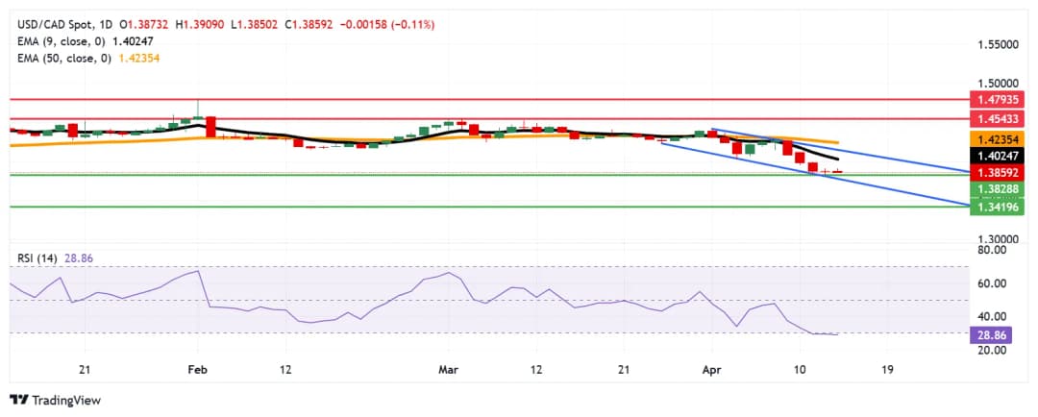Click the Mar label on time axis
Viewport: 1038px width, 417px height.
pyautogui.click(x=449, y=370)
